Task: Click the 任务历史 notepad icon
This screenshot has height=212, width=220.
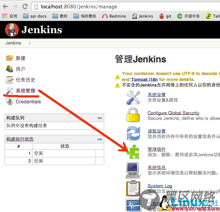Action: point(9,80)
